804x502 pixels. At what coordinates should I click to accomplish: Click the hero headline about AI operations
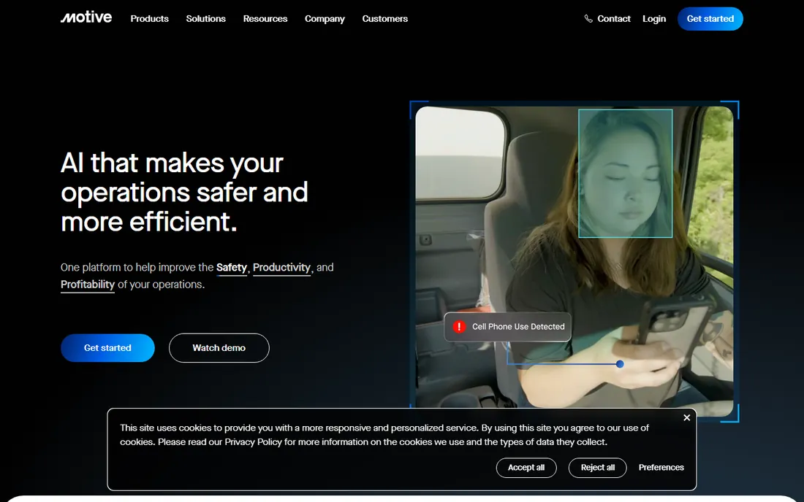185,193
